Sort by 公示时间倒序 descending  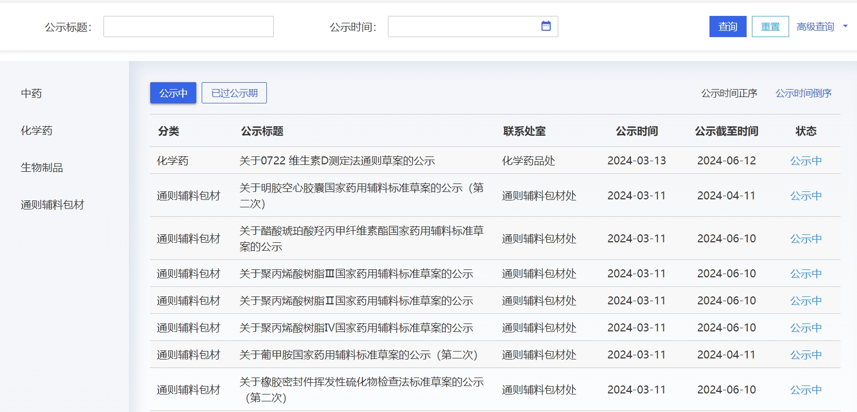[x=803, y=93]
